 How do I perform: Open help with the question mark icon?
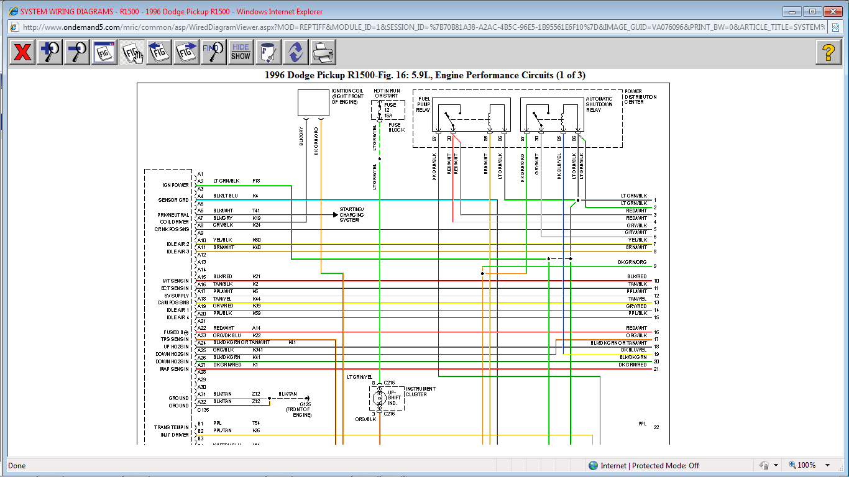(x=828, y=52)
